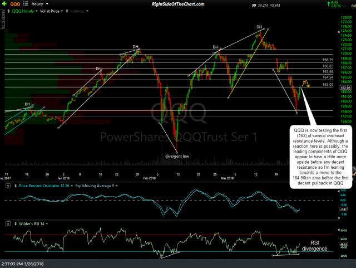Click the 20.00 RSI scale label
The image size is (356, 268).
(x=344, y=256)
